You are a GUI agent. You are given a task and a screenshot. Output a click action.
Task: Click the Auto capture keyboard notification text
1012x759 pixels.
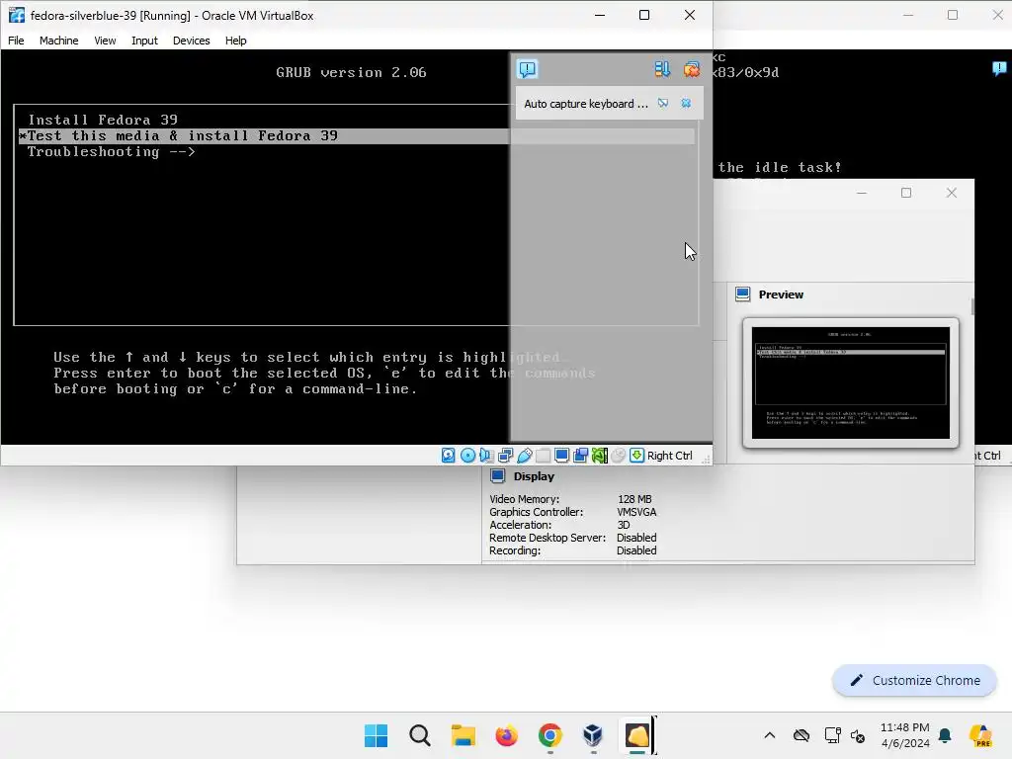click(x=585, y=104)
